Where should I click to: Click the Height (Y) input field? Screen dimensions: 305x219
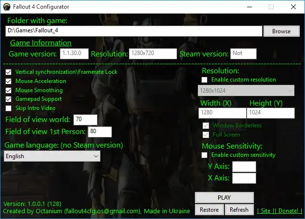point(271,113)
